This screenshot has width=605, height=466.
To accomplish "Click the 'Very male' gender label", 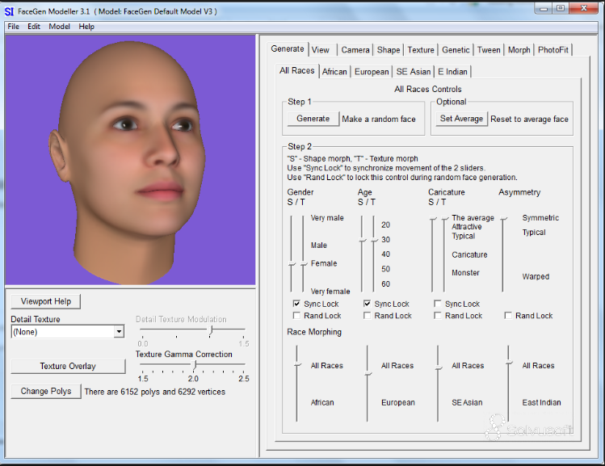I will 327,218.
